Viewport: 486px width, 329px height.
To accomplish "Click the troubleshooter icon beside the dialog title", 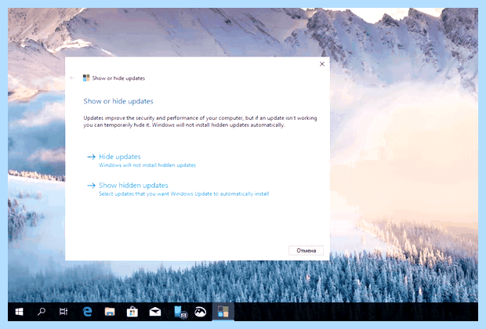I will (x=86, y=78).
